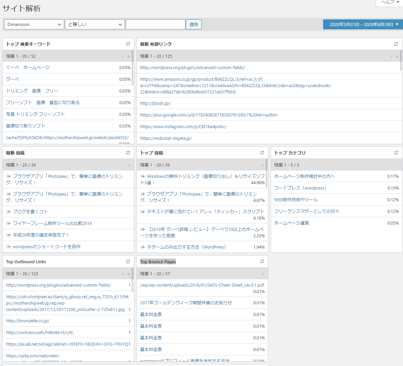Open ブログを書くコト post link
The height and width of the screenshot is (366, 403).
30,212
